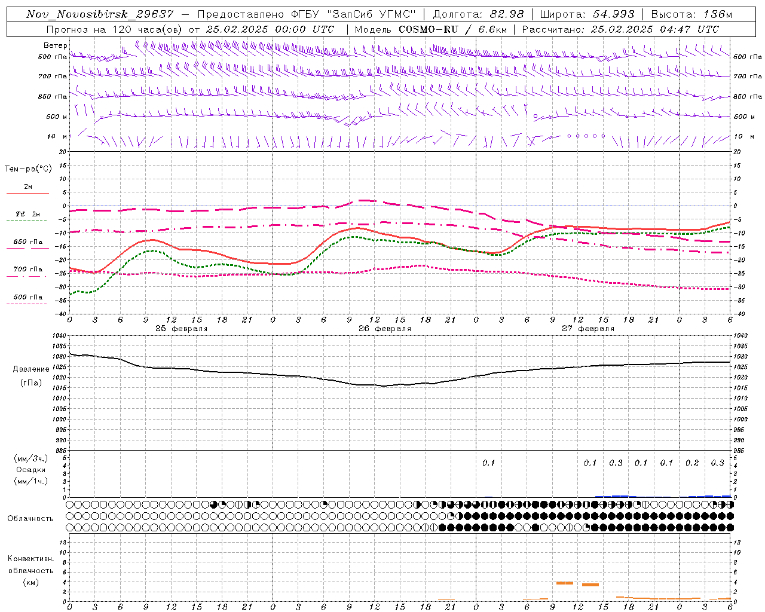
Task: Click the Td 2м dew point legend label
Action: click(x=28, y=214)
